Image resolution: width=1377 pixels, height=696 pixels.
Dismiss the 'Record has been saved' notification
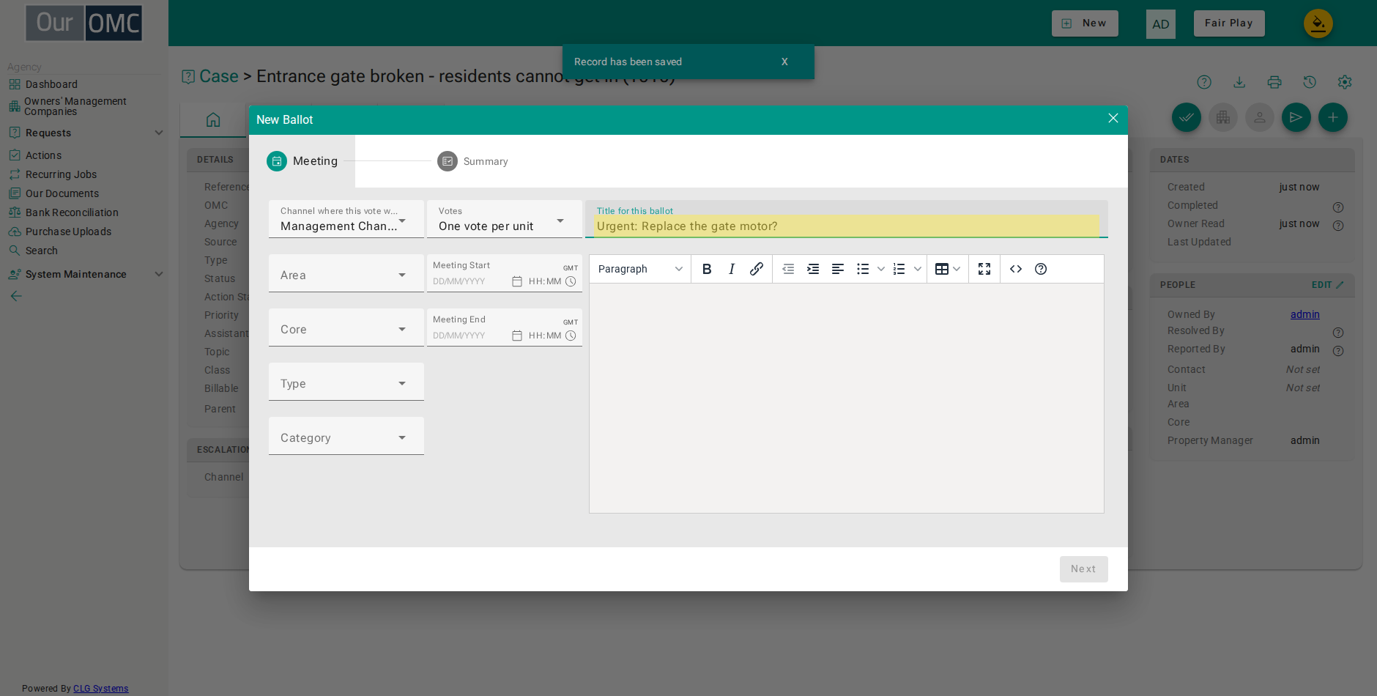point(784,62)
